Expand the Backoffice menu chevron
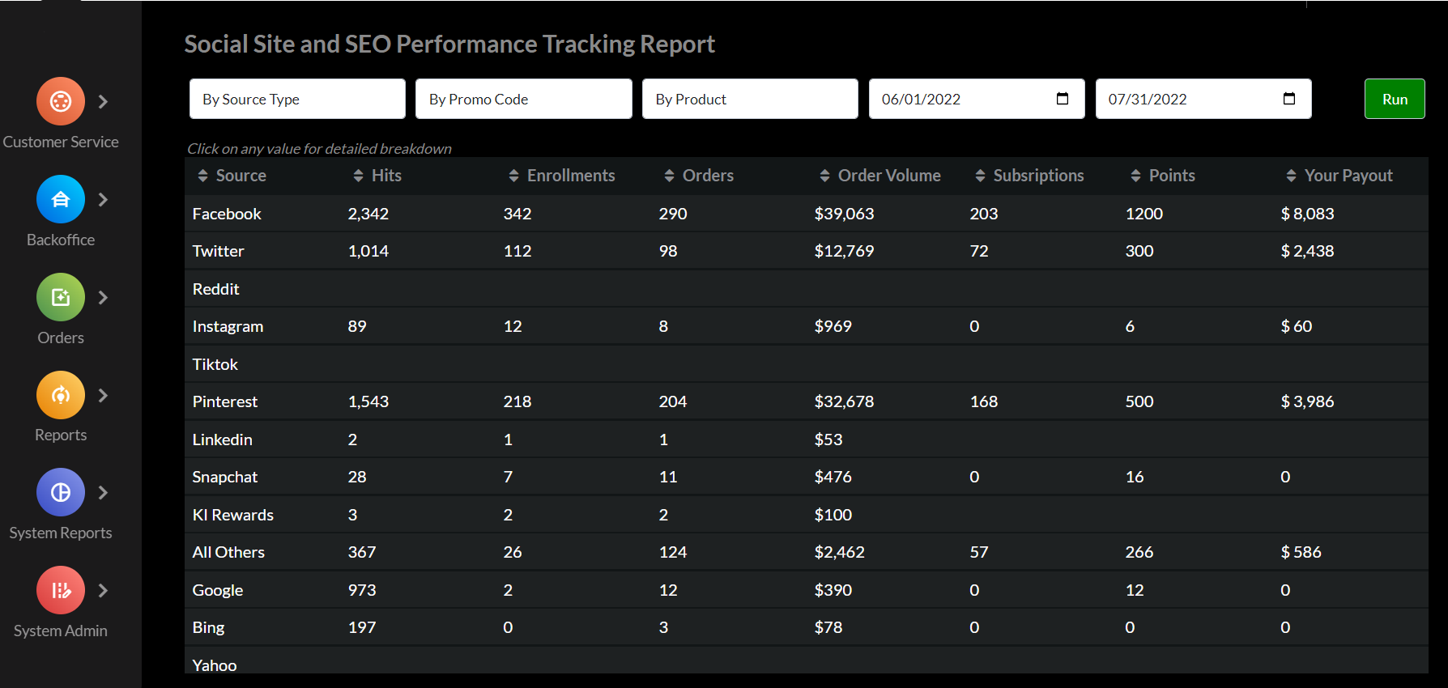 103,199
